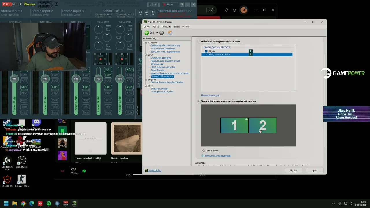Open the Yardım menu

186,27
